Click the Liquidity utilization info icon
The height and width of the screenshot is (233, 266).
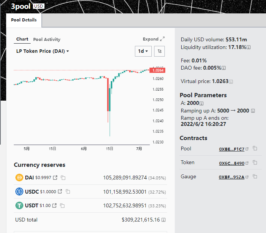[x=249, y=47]
